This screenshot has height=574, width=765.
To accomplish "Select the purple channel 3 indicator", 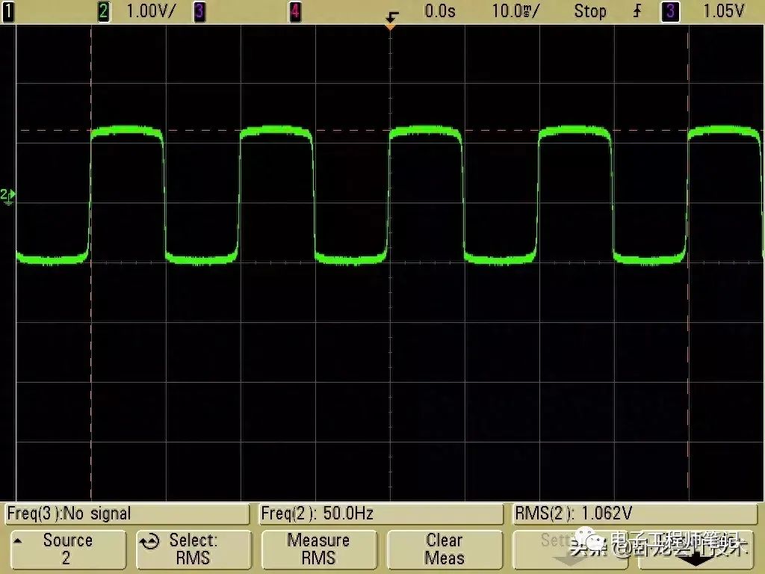I will tap(199, 11).
